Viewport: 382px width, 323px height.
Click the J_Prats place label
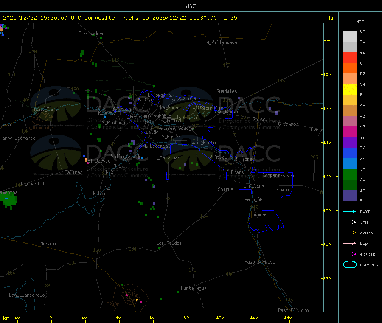pos(235,172)
